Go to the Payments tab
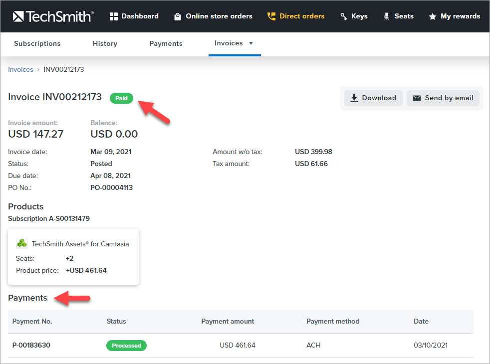Screen dimensions: 490x364 [x=166, y=44]
